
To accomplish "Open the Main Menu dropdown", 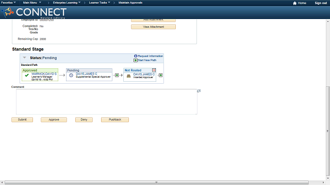I will coord(32,3).
